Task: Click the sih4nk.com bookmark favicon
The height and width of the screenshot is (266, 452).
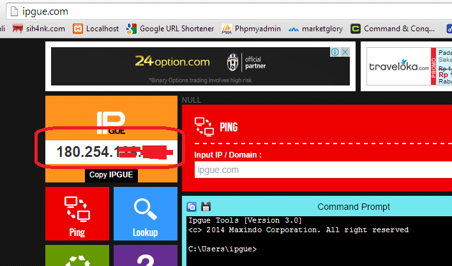Action: [18, 29]
